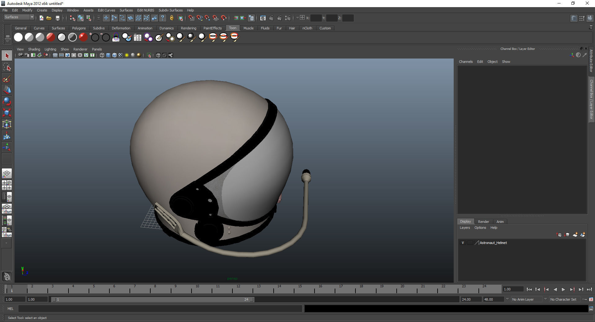Image resolution: width=595 pixels, height=322 pixels.
Task: Click the playback end time field 24.00
Action: pyautogui.click(x=471, y=299)
